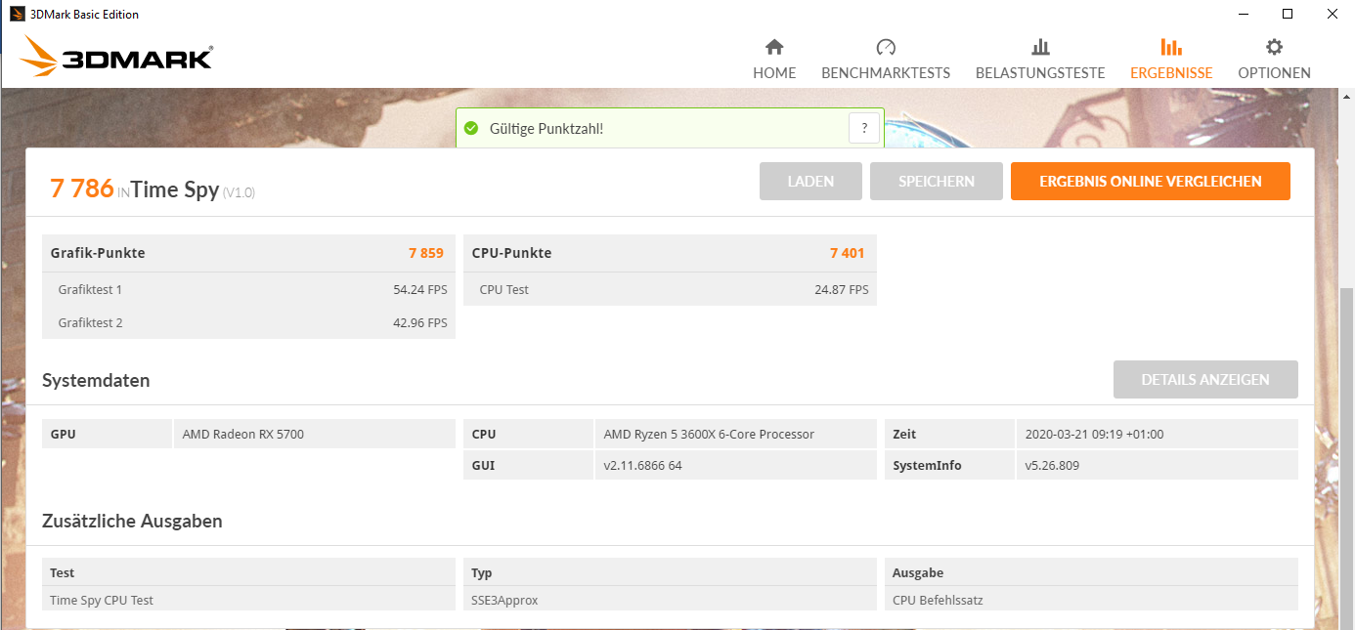The width and height of the screenshot is (1355, 630).
Task: Click the AMD Radeon RX 5700 value
Action: pyautogui.click(x=243, y=435)
